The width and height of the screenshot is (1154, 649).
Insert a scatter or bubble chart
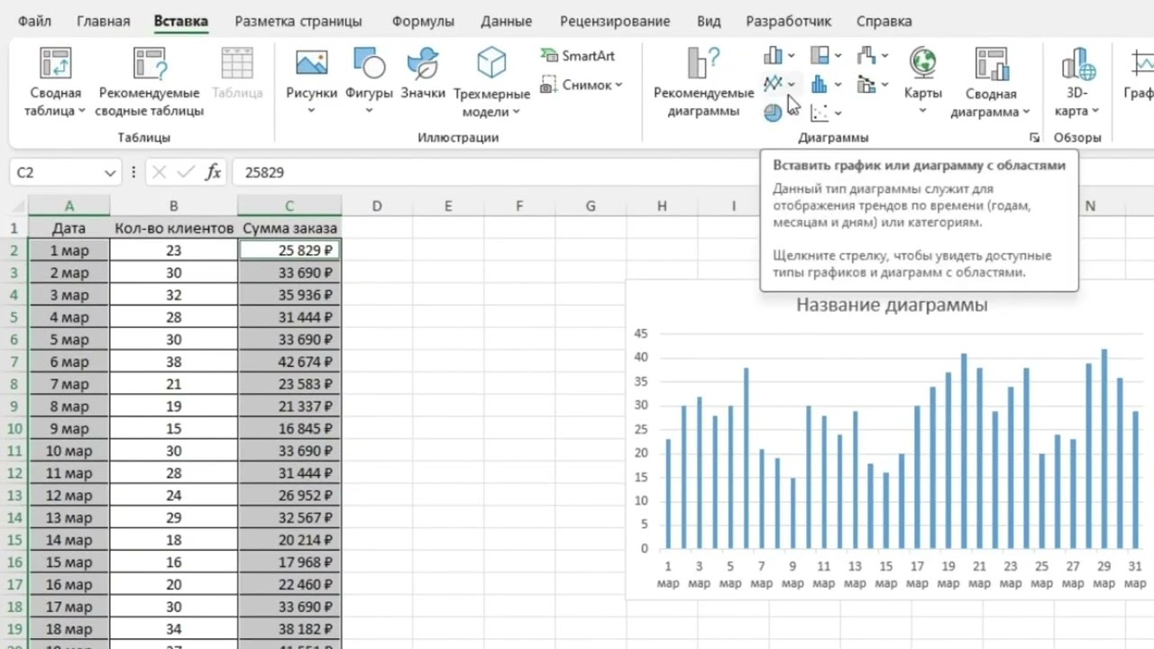tap(826, 113)
